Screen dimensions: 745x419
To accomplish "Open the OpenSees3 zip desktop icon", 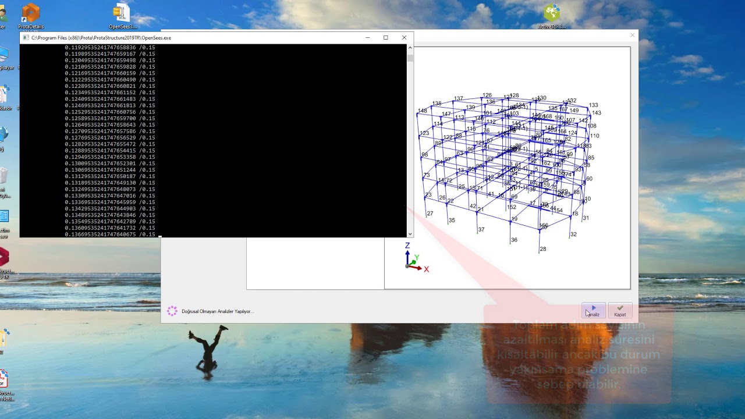I will point(122,16).
